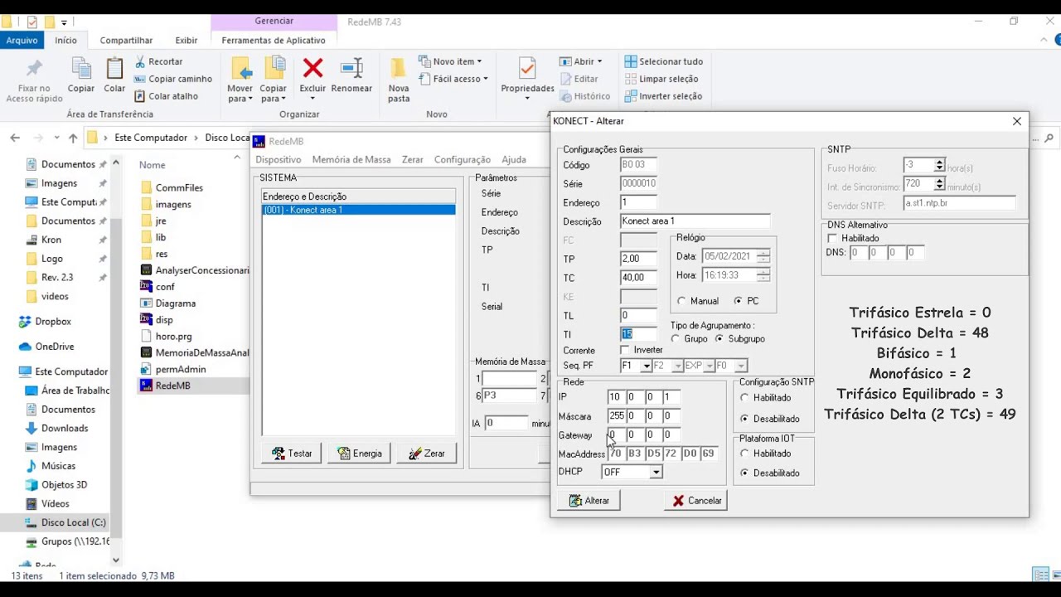This screenshot has height=597, width=1061.
Task: Choose Subgrupo grouping type
Action: click(719, 338)
